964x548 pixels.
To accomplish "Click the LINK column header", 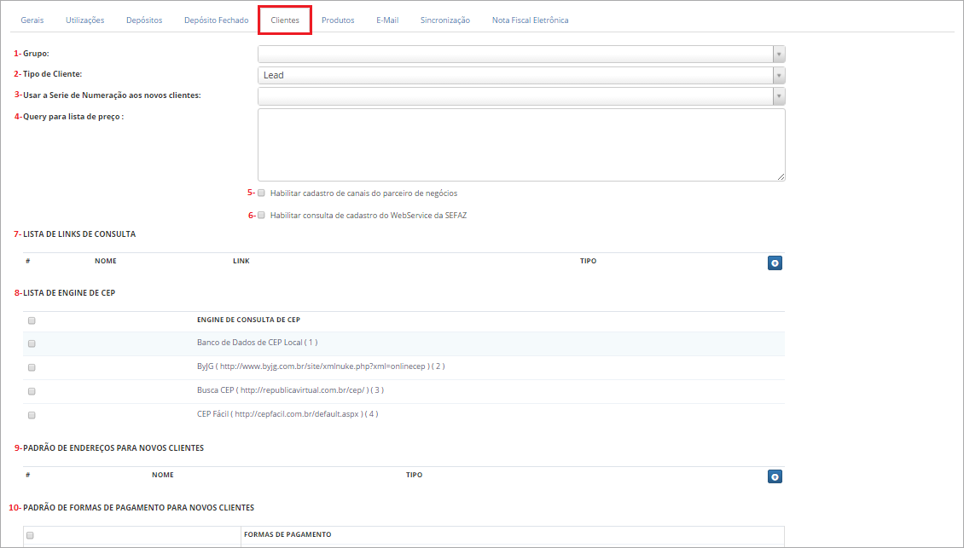I will [241, 261].
